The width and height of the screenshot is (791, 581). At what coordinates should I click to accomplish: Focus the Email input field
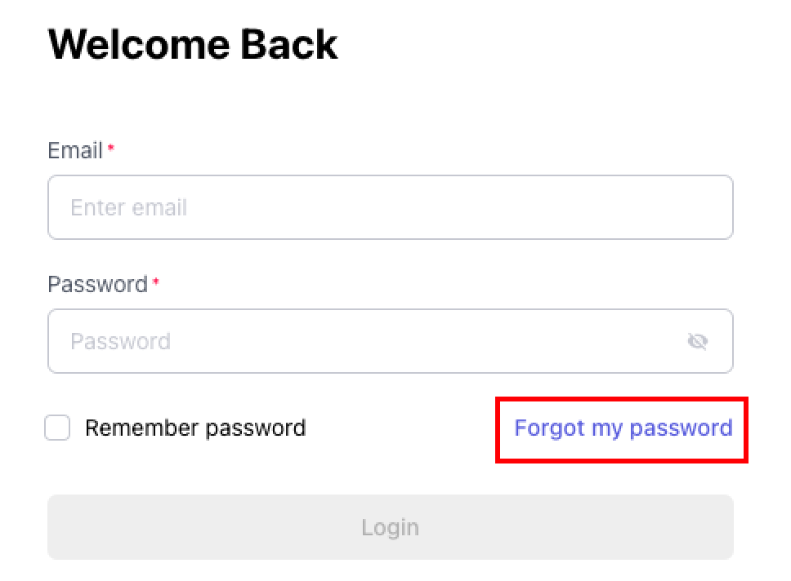point(390,207)
